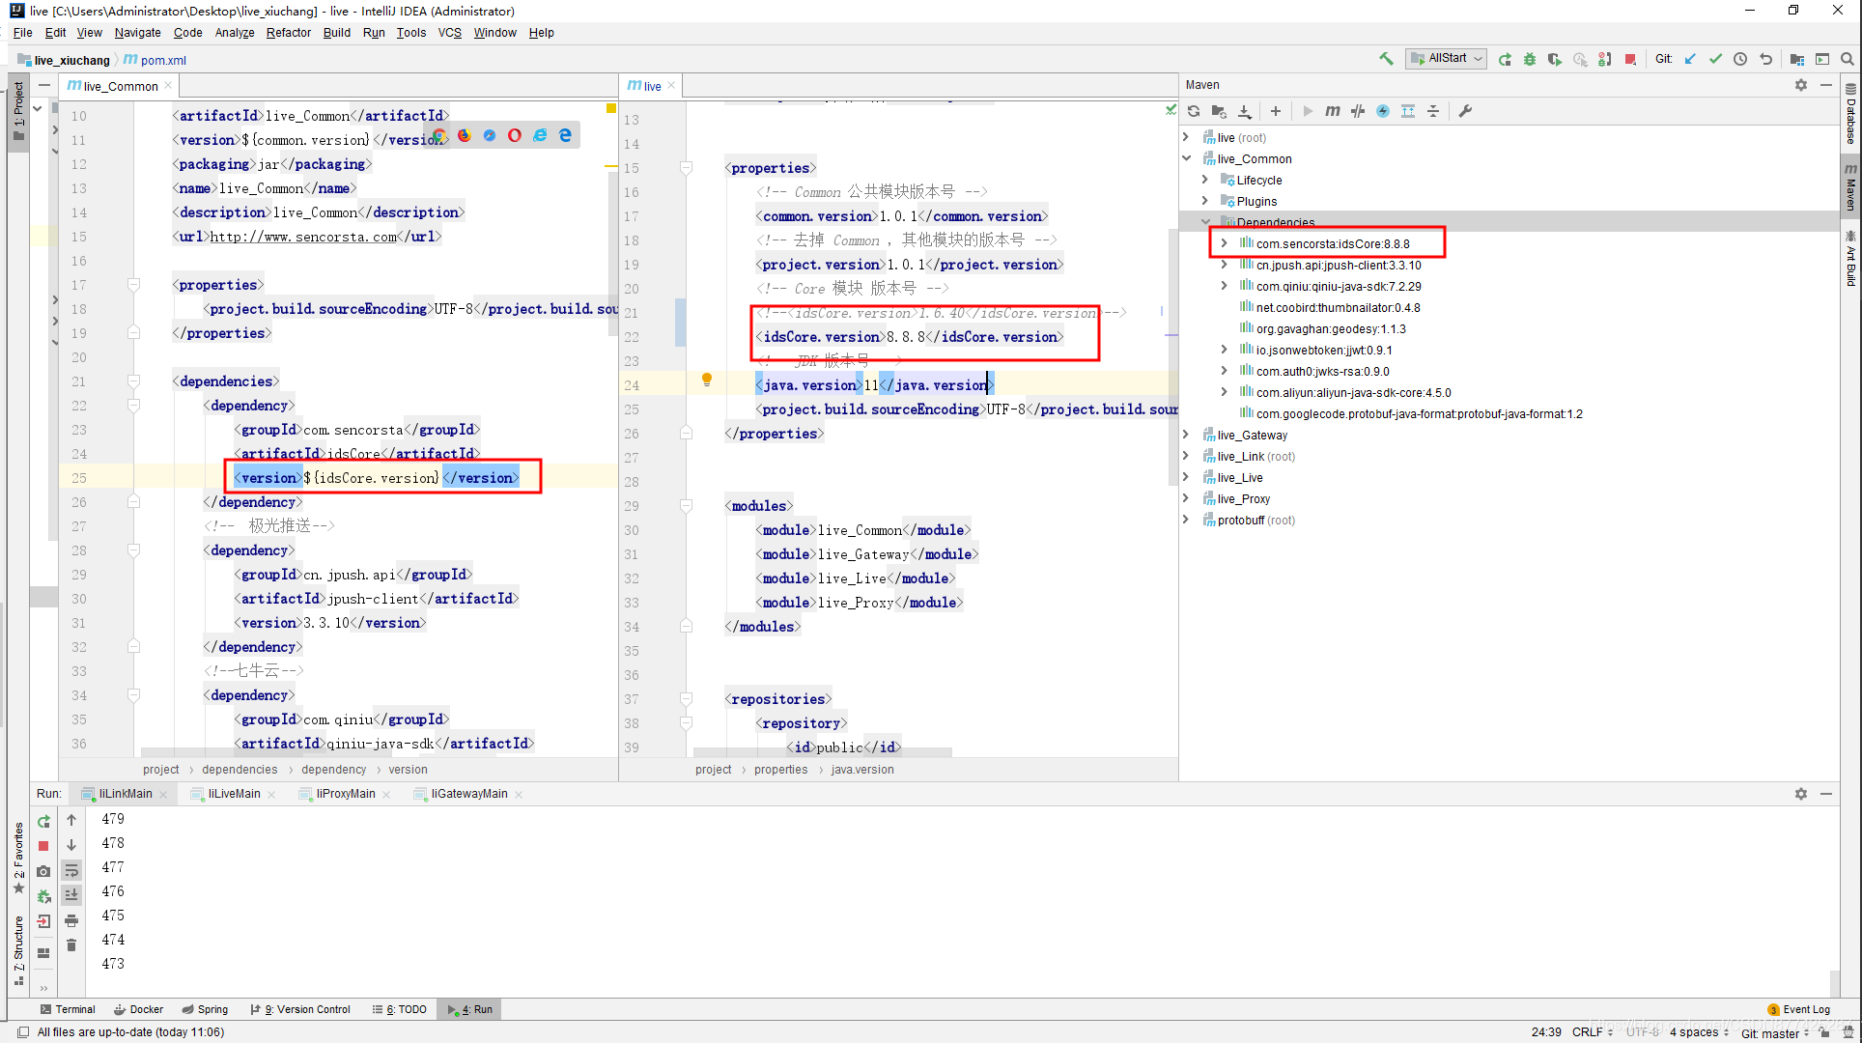The height and width of the screenshot is (1043, 1862).
Task: Open Maven Settings wrench icon
Action: [x=1465, y=111]
